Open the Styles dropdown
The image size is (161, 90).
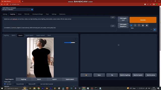[141, 29]
